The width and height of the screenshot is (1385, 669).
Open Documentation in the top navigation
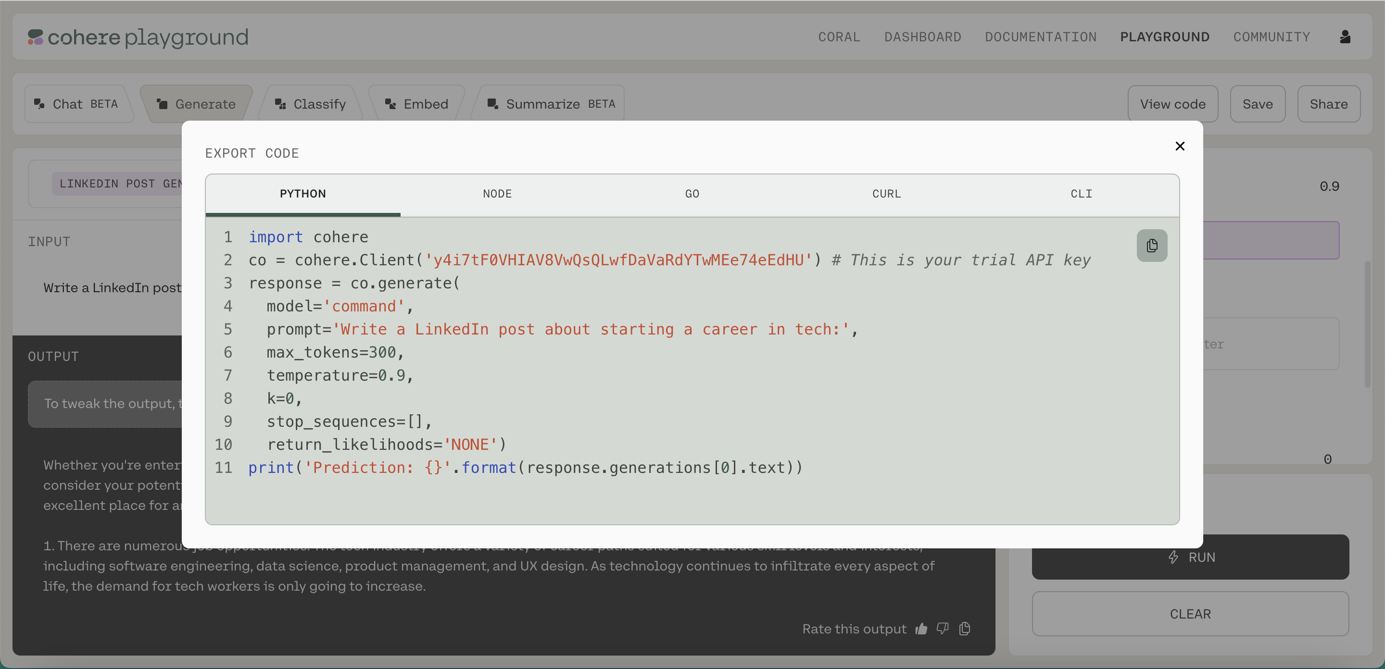pyautogui.click(x=1040, y=37)
